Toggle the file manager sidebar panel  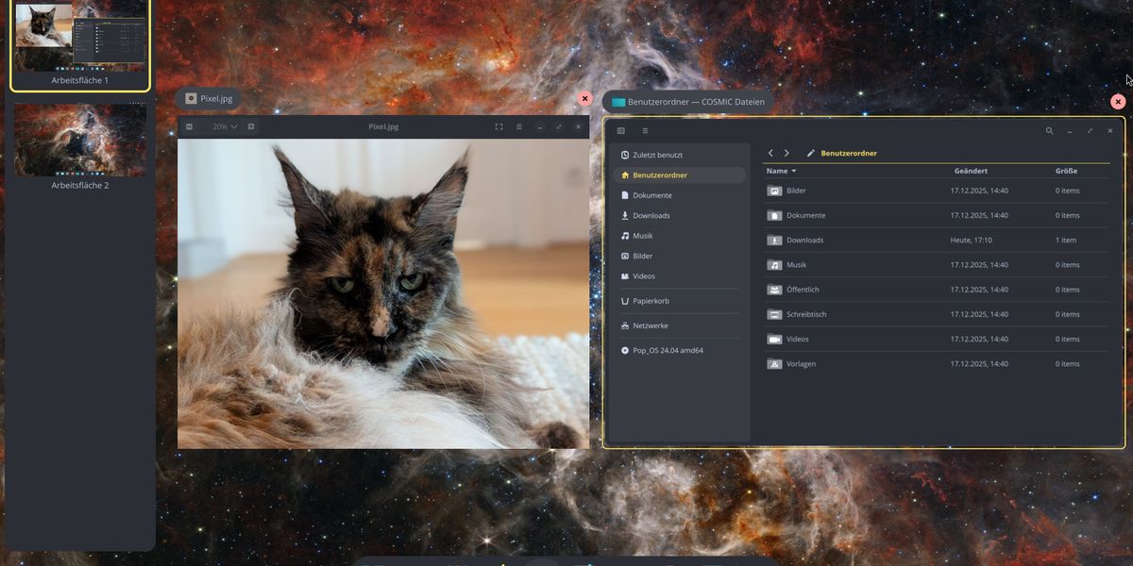coord(621,131)
